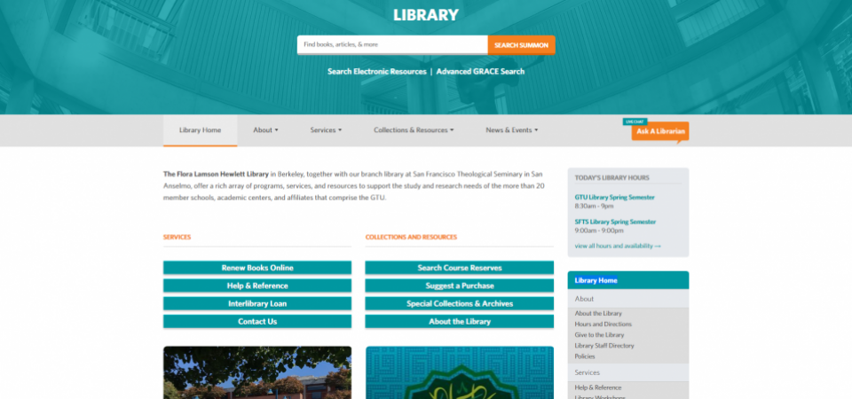Image resolution: width=852 pixels, height=399 pixels.
Task: Click the Renew Books Online button
Action: click(257, 268)
